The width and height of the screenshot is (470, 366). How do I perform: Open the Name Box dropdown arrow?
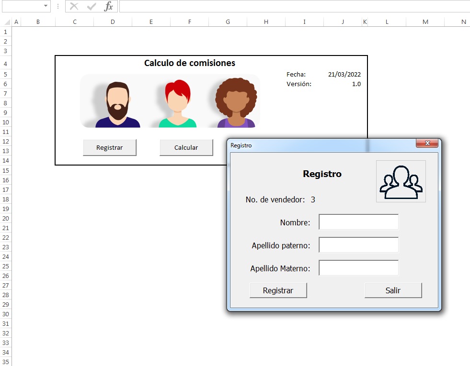click(46, 6)
